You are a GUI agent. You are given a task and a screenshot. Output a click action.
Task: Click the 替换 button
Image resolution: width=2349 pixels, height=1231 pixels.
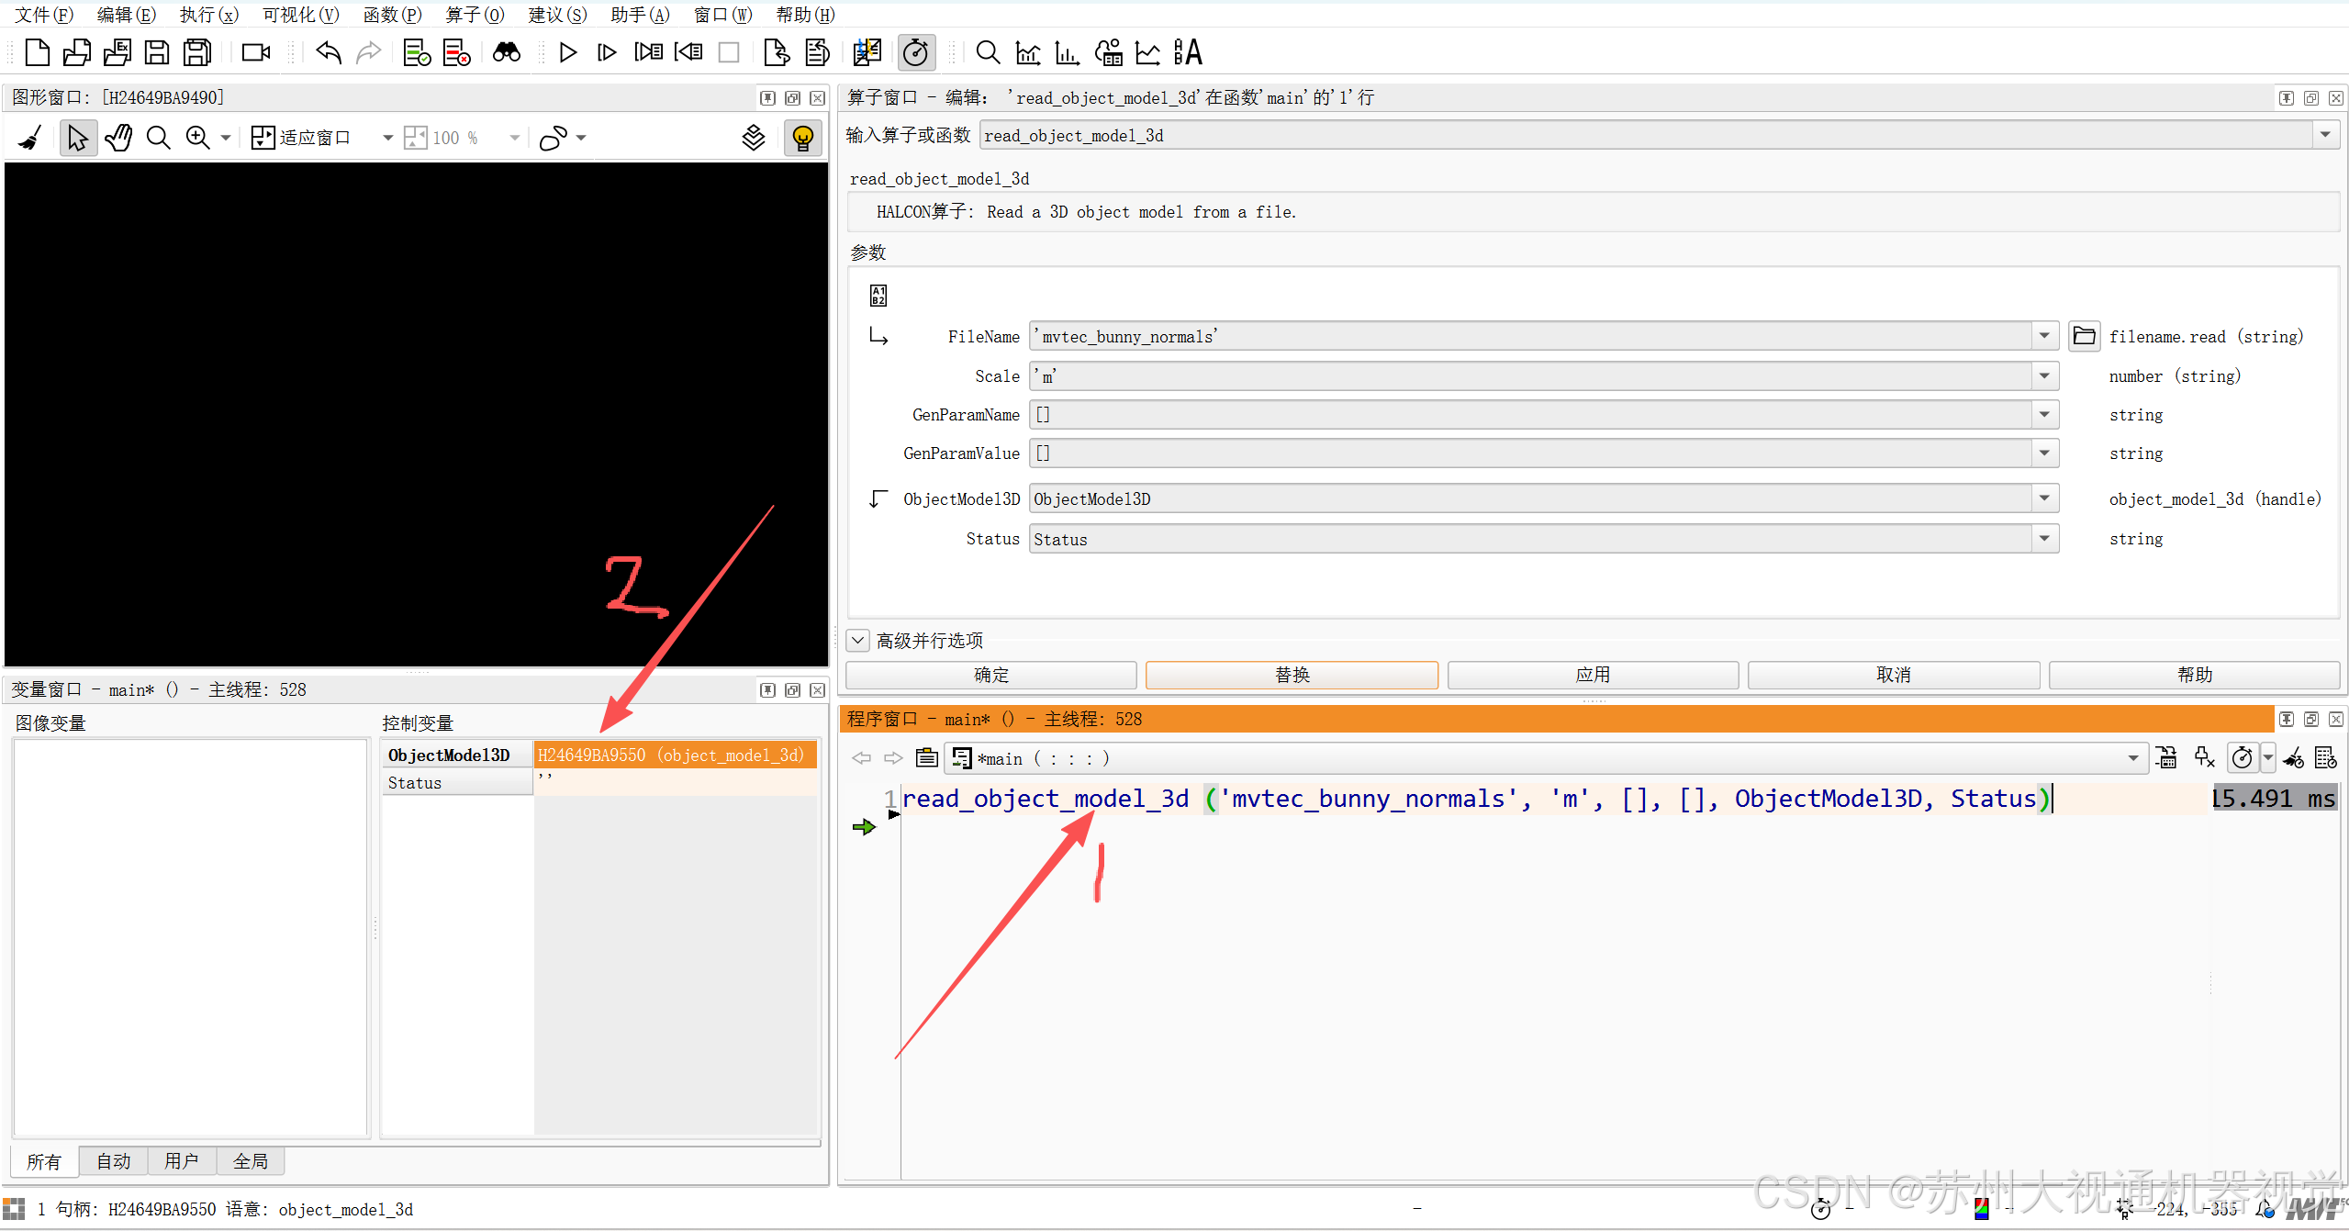point(1292,675)
